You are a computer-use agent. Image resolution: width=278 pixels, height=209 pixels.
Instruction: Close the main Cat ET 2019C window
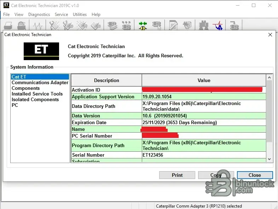coord(270,5)
